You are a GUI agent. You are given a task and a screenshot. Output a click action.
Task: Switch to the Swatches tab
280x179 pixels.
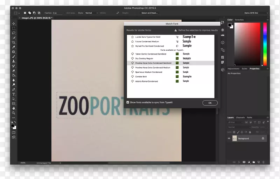pos(239,20)
